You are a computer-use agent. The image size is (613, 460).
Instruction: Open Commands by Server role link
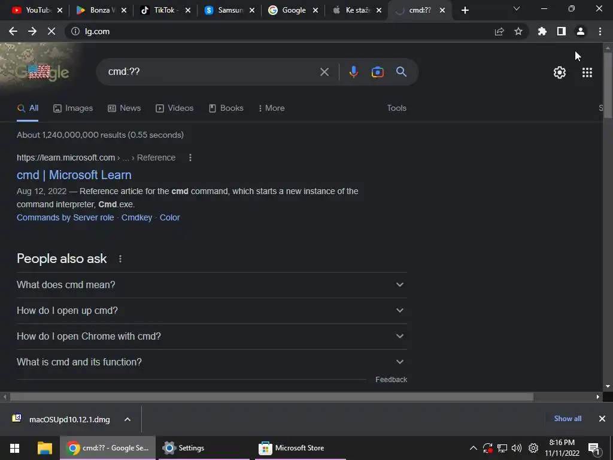coord(65,217)
